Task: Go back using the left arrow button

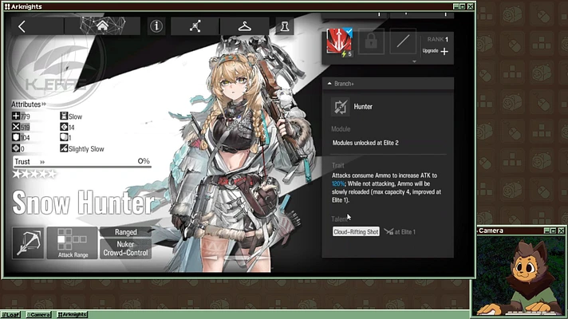Action: 22,26
